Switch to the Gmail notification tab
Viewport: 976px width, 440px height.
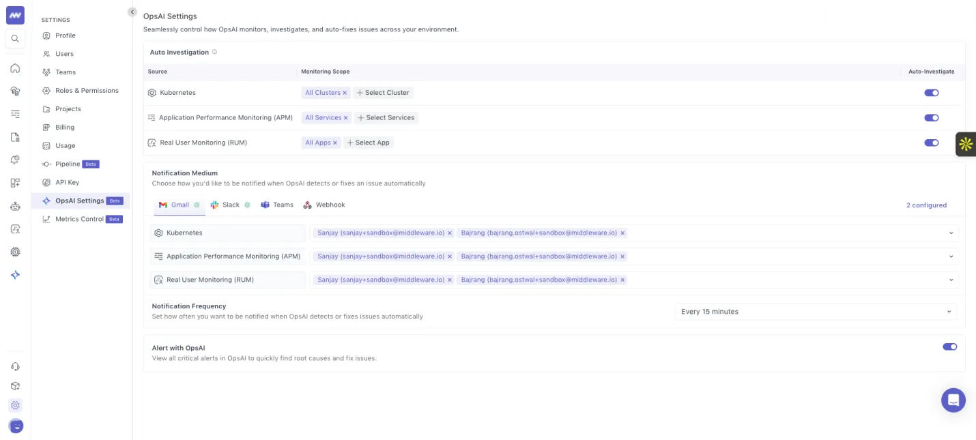(x=180, y=205)
